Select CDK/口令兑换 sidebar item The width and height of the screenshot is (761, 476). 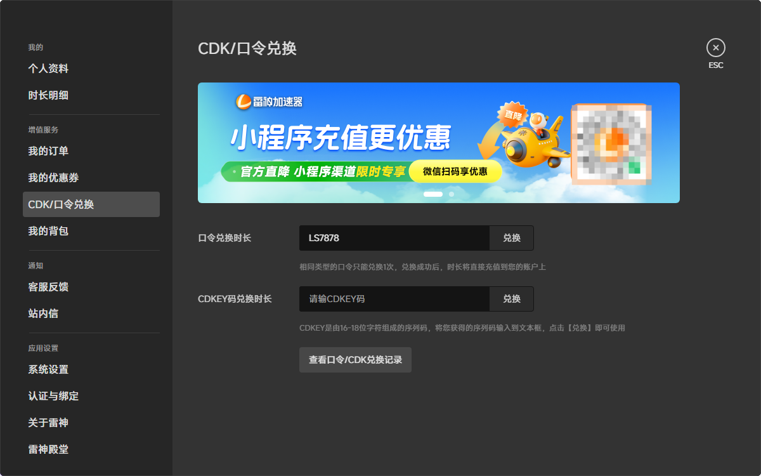pyautogui.click(x=91, y=204)
